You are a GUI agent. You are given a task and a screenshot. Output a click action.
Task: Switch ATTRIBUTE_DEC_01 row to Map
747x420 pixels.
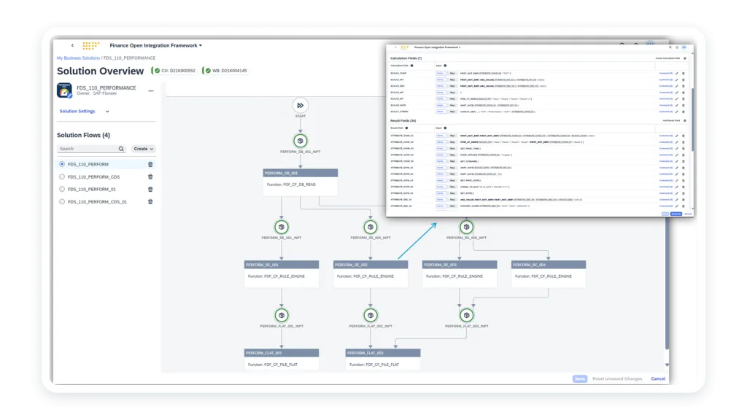pos(452,200)
